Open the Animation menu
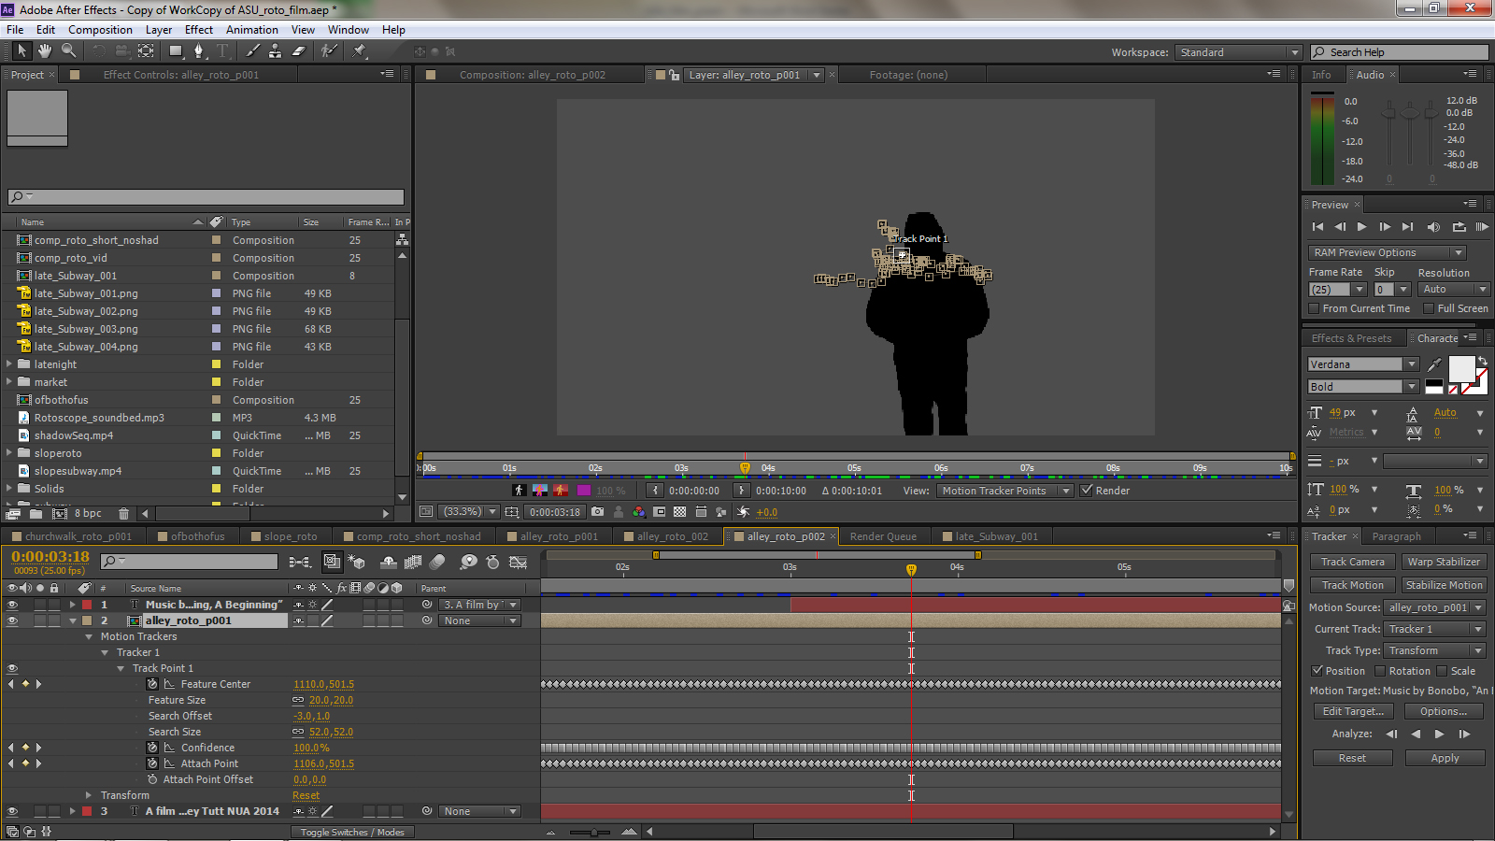1495x841 pixels. [251, 30]
